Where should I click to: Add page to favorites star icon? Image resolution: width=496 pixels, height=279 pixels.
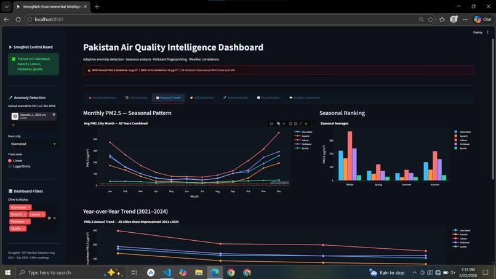click(431, 19)
